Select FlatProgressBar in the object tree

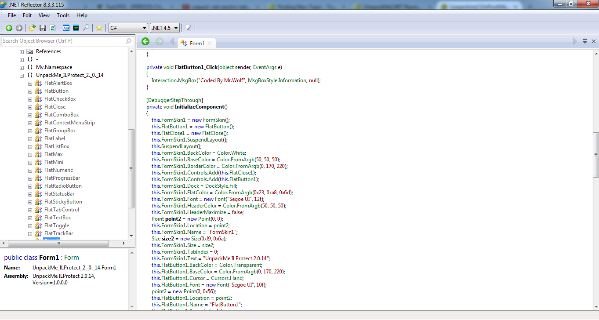[62, 178]
